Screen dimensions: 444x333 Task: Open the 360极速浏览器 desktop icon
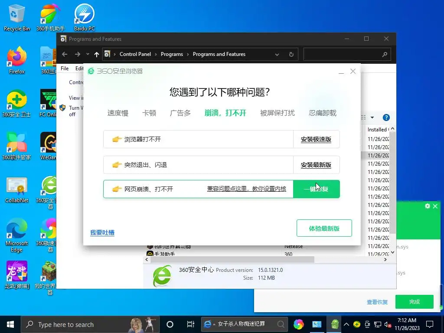(x=48, y=235)
